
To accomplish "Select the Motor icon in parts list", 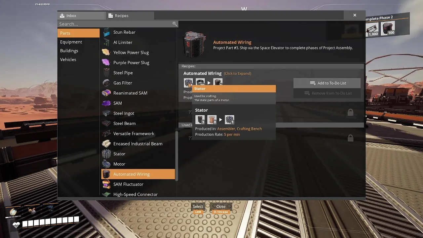I will pos(106,164).
